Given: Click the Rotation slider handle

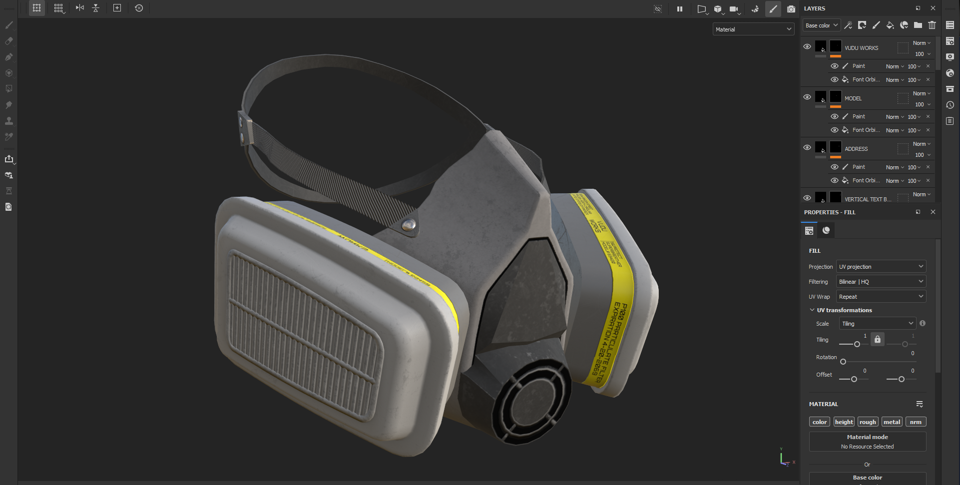Looking at the screenshot, I should pyautogui.click(x=843, y=362).
